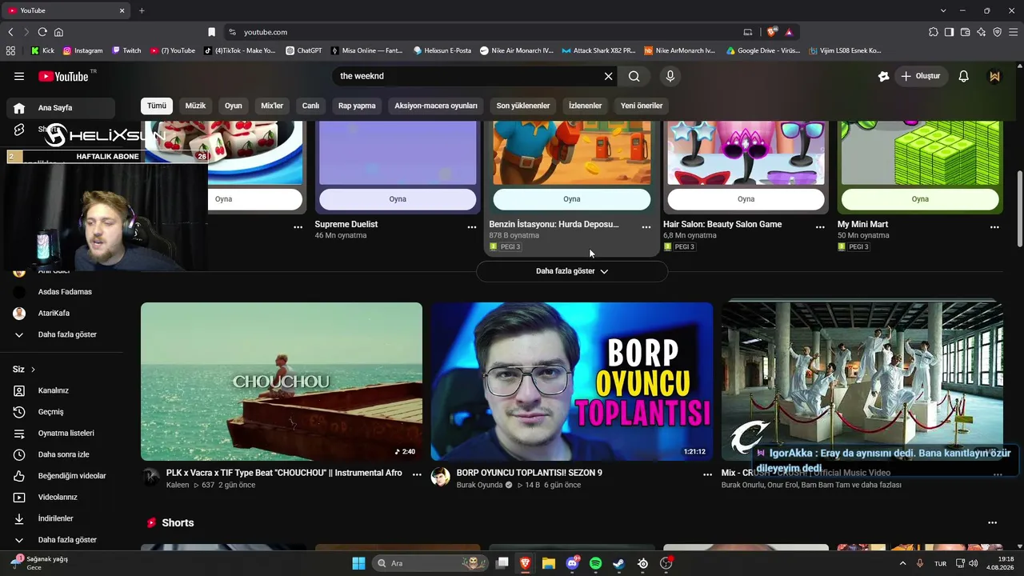Select the Son yüklenenler chip
1024x576 pixels.
click(523, 106)
